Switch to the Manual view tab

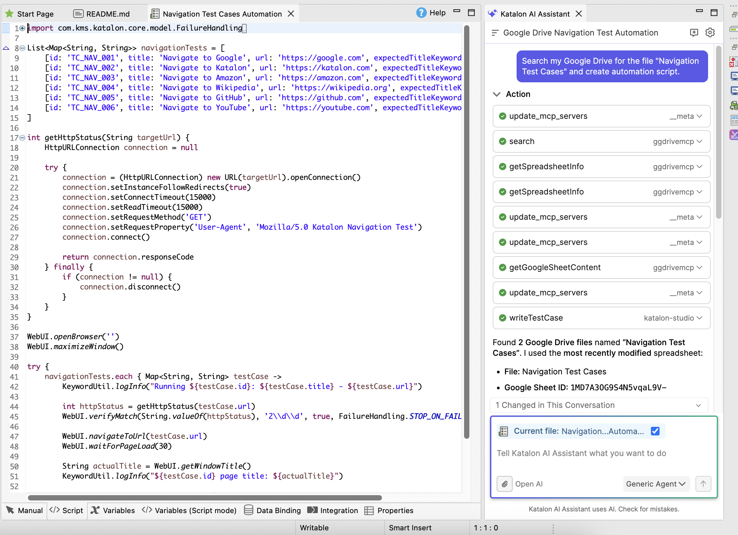click(x=25, y=510)
